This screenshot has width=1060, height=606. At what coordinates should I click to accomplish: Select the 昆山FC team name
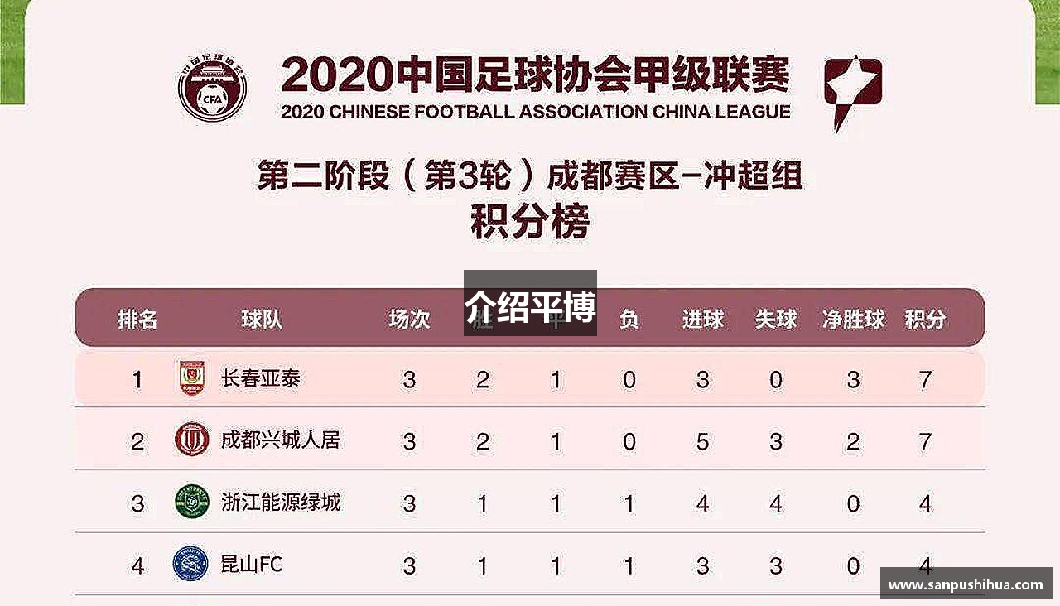pyautogui.click(x=252, y=565)
